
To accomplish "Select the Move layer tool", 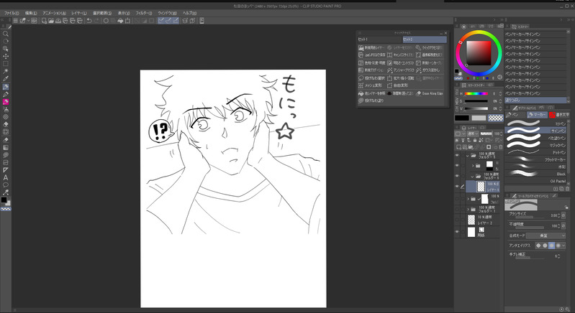I will tap(6, 56).
